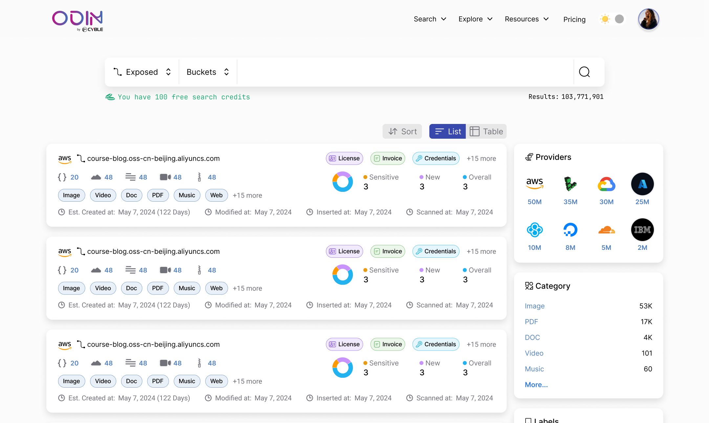Click the second result's AWS logo
This screenshot has height=423, width=709.
tap(65, 252)
